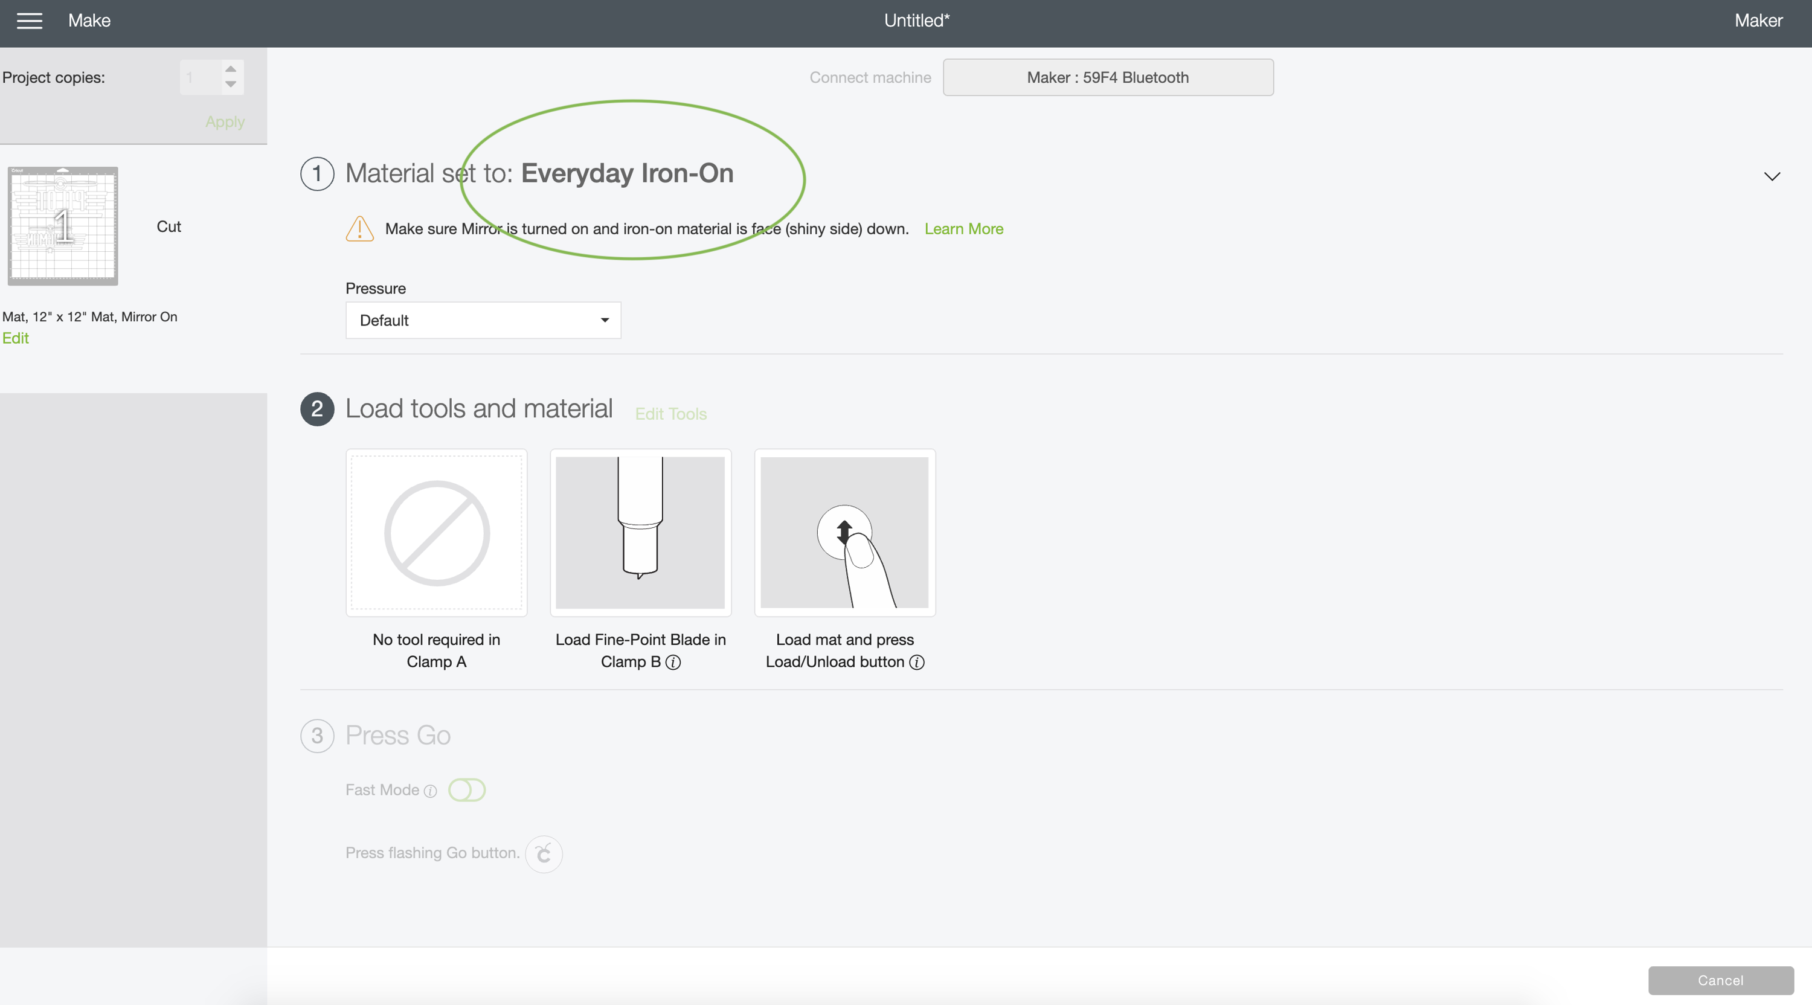Click the Mirror warning message text
The image size is (1812, 1005).
pyautogui.click(x=646, y=228)
